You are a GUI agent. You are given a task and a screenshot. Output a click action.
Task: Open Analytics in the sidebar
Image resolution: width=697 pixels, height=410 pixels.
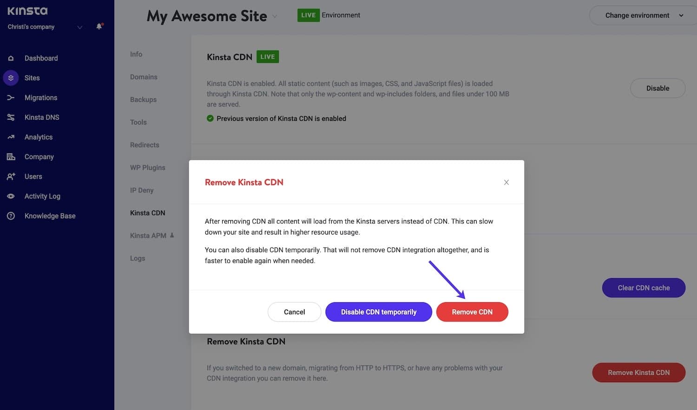pyautogui.click(x=39, y=137)
